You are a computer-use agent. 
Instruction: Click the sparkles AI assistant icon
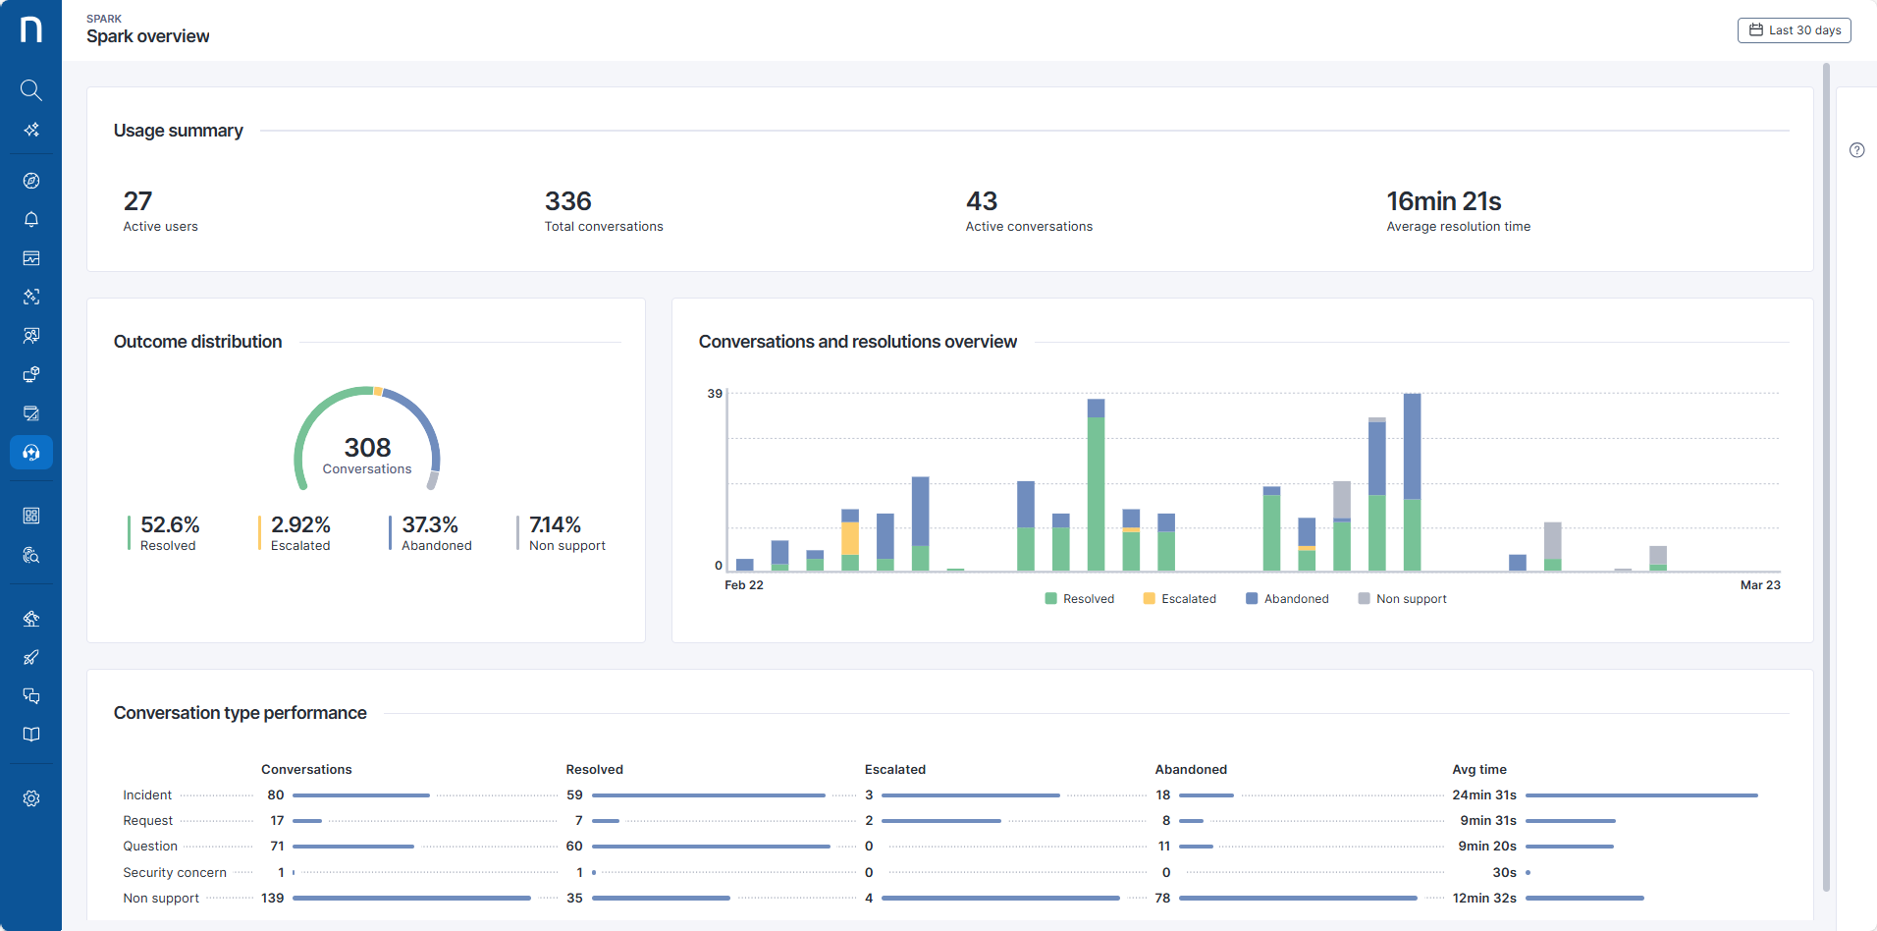31,130
